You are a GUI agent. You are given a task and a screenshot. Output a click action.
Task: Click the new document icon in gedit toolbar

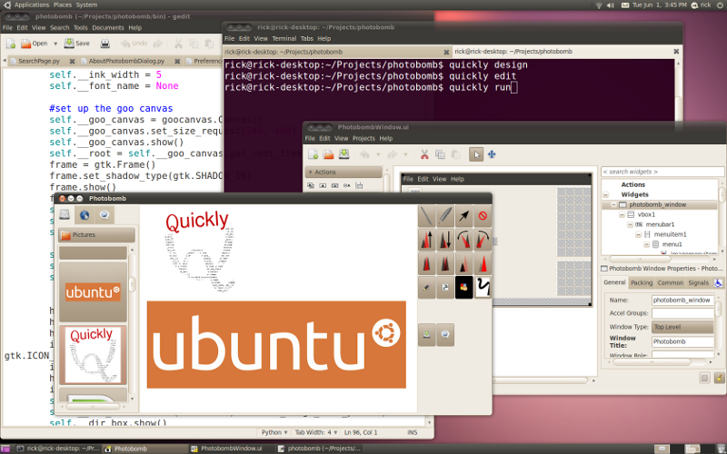11,44
